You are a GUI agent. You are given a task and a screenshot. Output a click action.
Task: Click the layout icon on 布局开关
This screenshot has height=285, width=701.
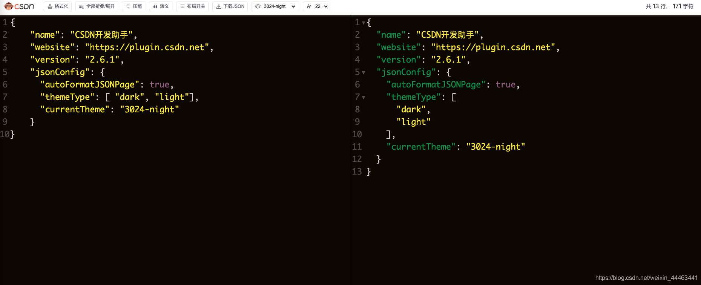pos(182,6)
